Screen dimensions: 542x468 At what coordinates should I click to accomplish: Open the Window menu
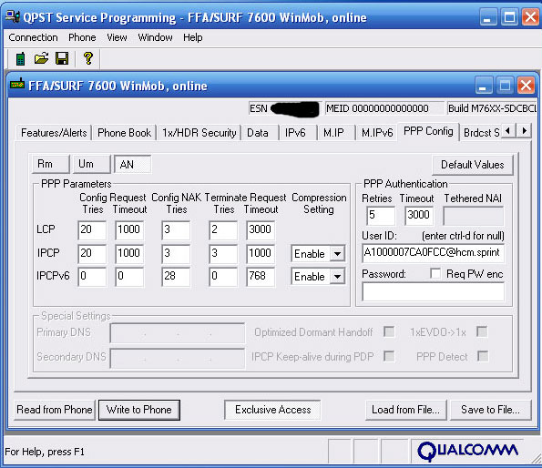(x=155, y=37)
